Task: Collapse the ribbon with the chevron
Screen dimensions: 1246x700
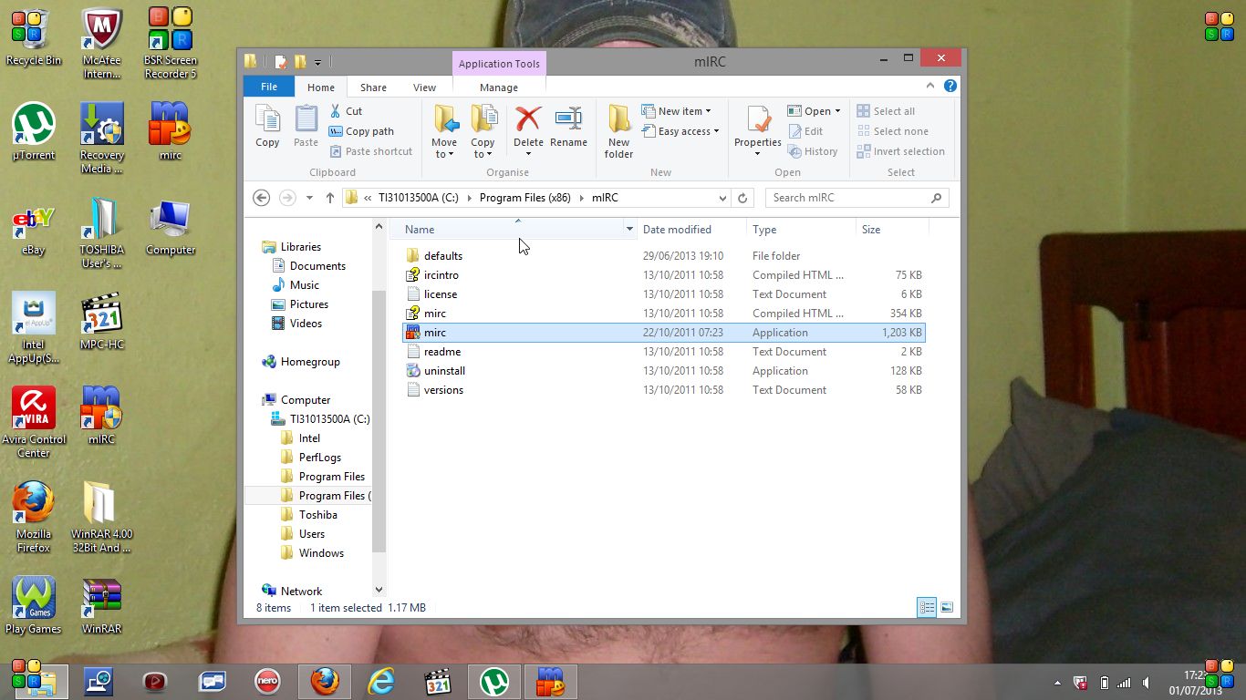Action: tap(930, 86)
